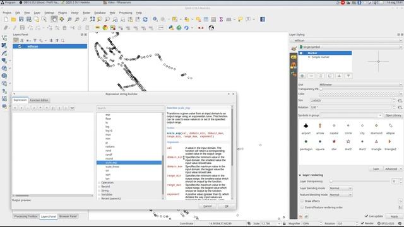Click data-defined override next to Rotation
This screenshot has height=227, width=404.
point(400,107)
